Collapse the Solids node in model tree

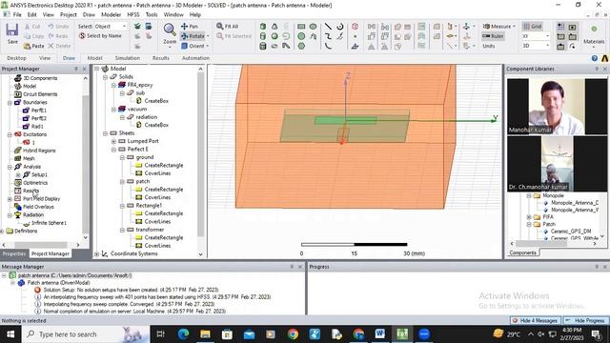point(105,77)
